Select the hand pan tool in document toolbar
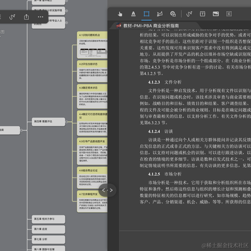 coord(120,14)
